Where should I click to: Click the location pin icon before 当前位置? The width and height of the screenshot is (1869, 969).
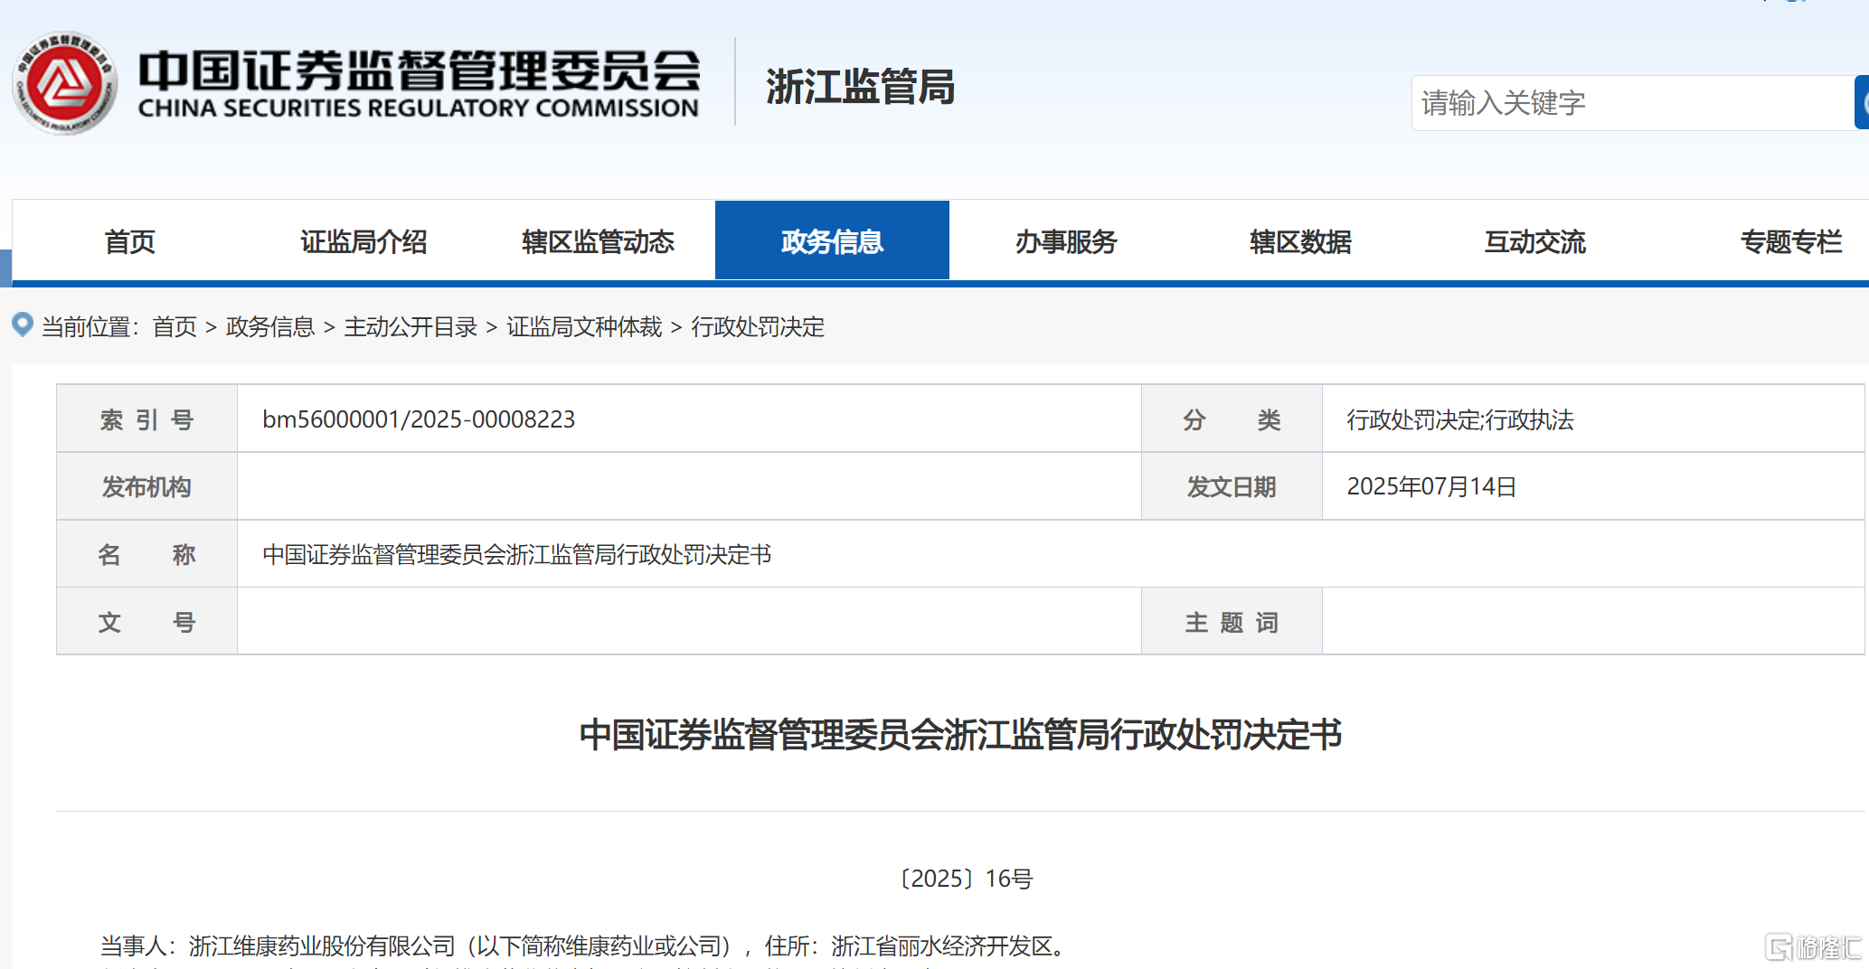click(x=23, y=325)
